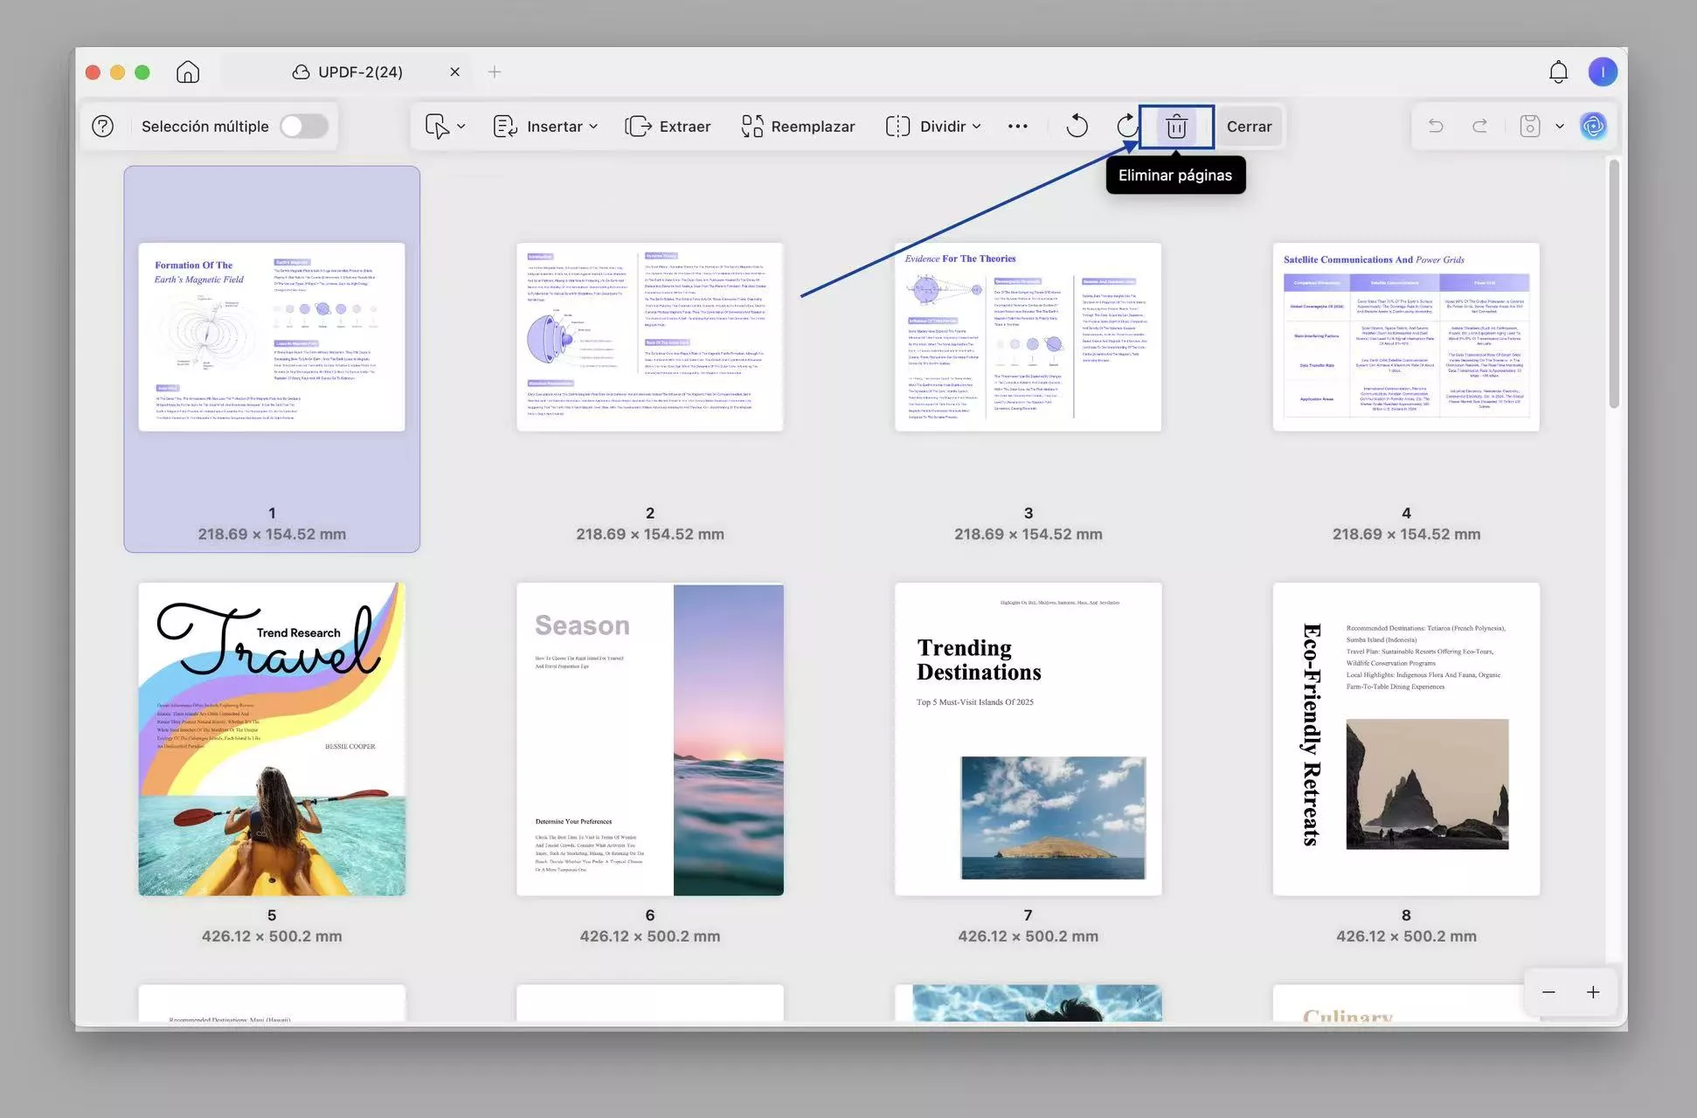This screenshot has height=1118, width=1697.
Task: Rotate page clockwise with right rotate icon
Action: [x=1126, y=127]
